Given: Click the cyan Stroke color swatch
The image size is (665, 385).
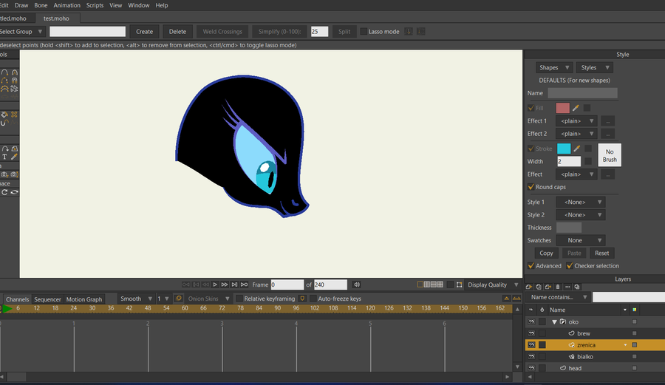Looking at the screenshot, I should pos(564,149).
